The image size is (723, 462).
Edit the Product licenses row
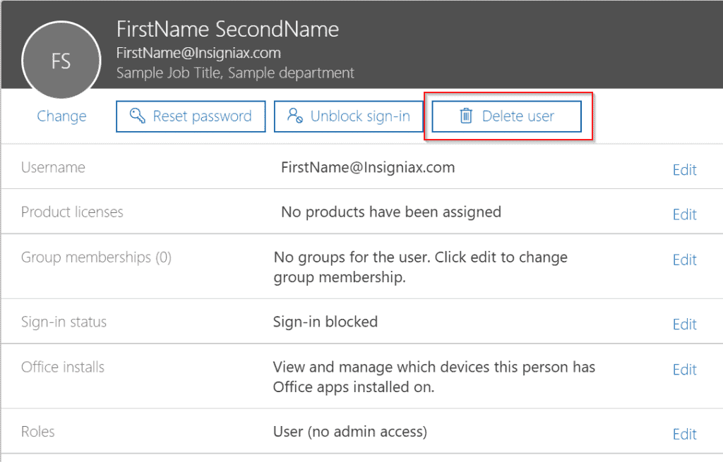point(684,214)
